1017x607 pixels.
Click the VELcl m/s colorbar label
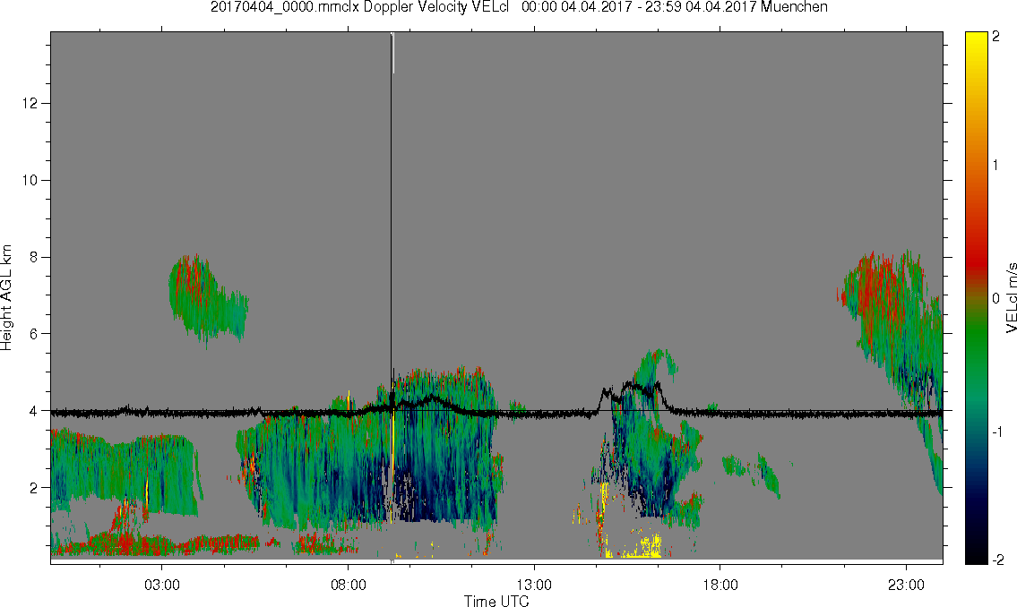pos(1011,297)
